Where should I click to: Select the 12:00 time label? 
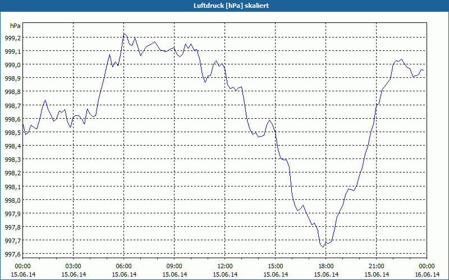[225, 267]
